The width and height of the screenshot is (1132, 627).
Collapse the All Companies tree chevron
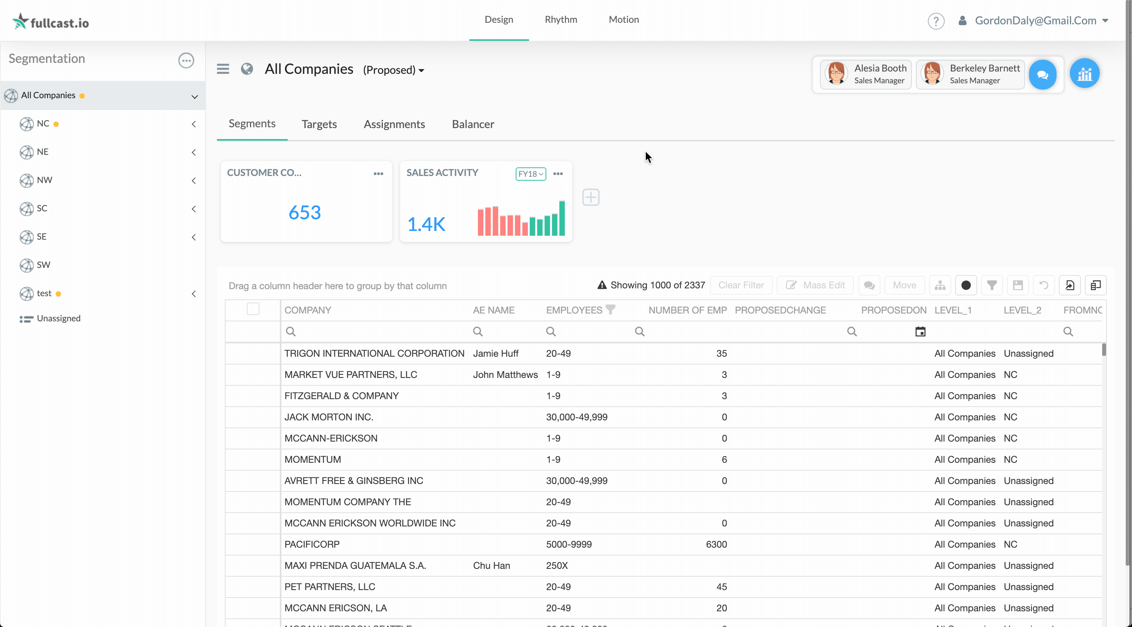pyautogui.click(x=194, y=97)
